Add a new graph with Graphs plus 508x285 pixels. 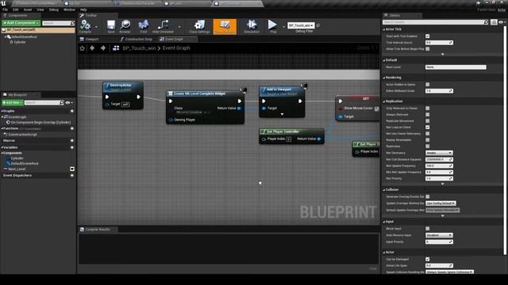pyautogui.click(x=72, y=111)
